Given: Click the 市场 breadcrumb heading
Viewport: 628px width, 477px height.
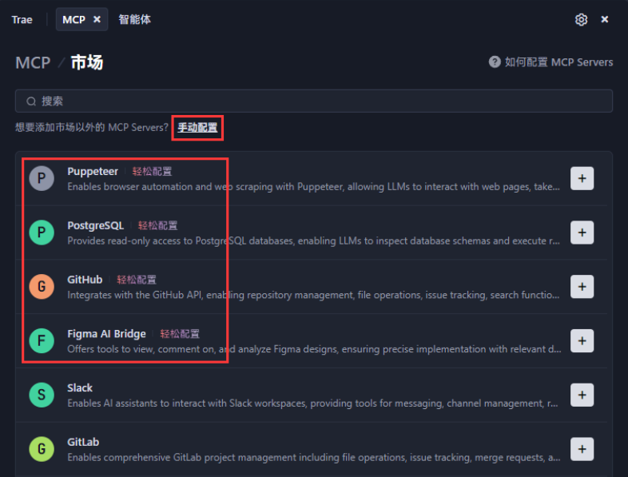Looking at the screenshot, I should [x=87, y=62].
